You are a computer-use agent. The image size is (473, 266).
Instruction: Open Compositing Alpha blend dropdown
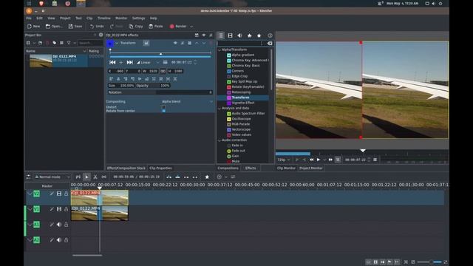click(x=187, y=102)
